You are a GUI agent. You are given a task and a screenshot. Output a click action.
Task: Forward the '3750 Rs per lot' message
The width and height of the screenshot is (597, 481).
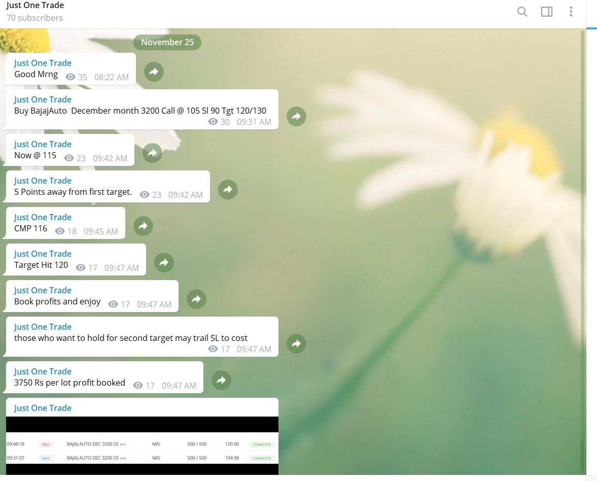coord(221,380)
